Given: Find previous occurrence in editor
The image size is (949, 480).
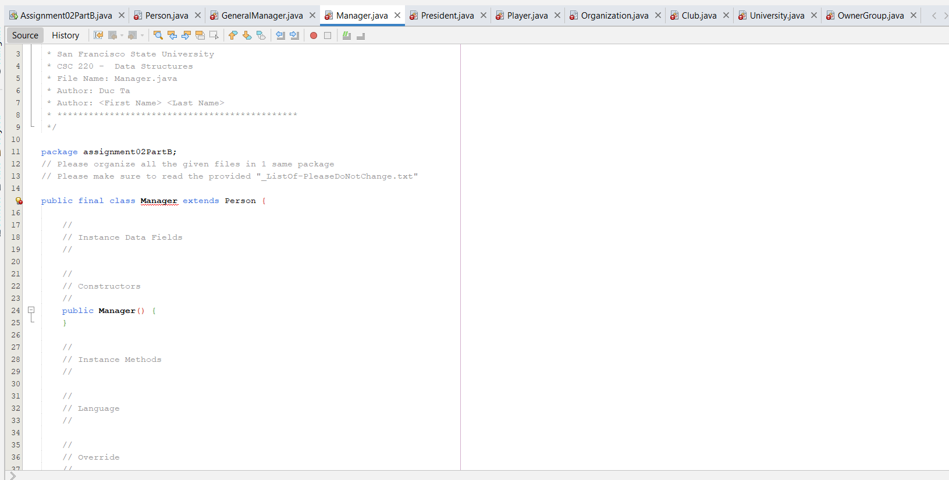Looking at the screenshot, I should [172, 35].
